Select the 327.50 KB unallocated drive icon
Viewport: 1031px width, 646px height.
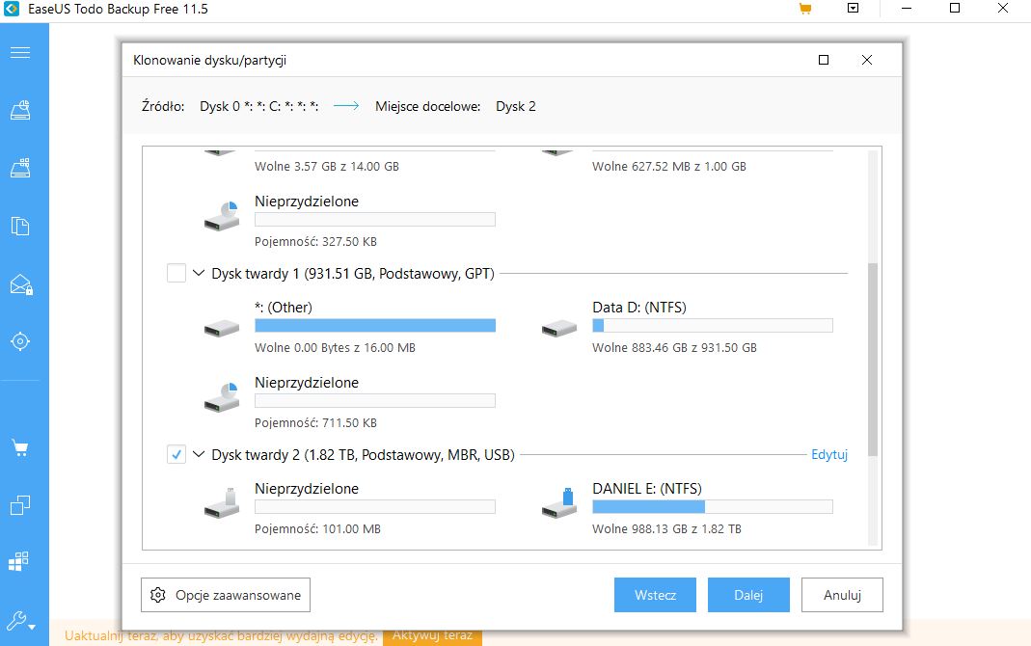point(222,216)
